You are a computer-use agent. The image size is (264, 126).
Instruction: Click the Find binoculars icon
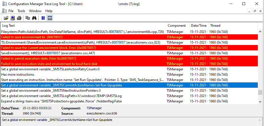click(x=34, y=18)
